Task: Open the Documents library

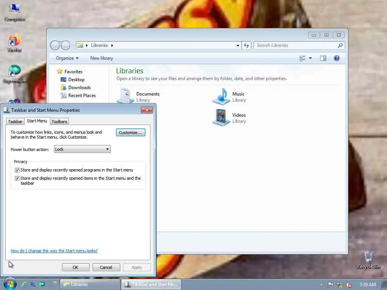Action: 138,96
